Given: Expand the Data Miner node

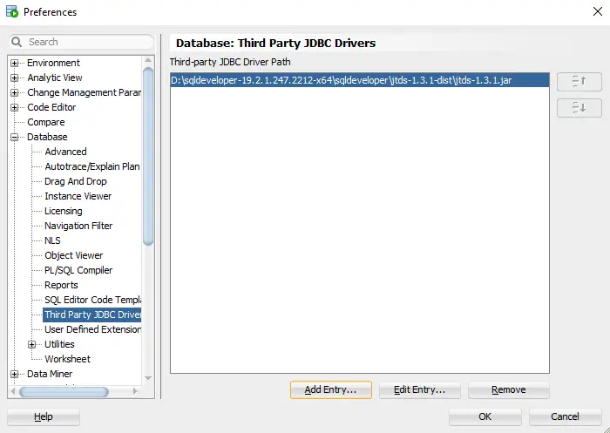Looking at the screenshot, I should pos(15,374).
